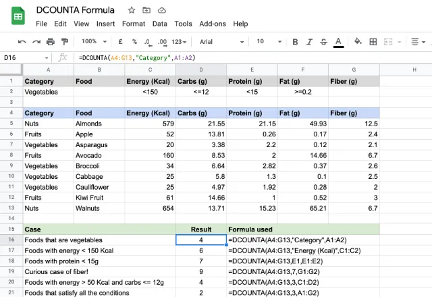Select the 'Fiber (g)' blue header cell
Screen dimensions: 432x297
(354, 113)
